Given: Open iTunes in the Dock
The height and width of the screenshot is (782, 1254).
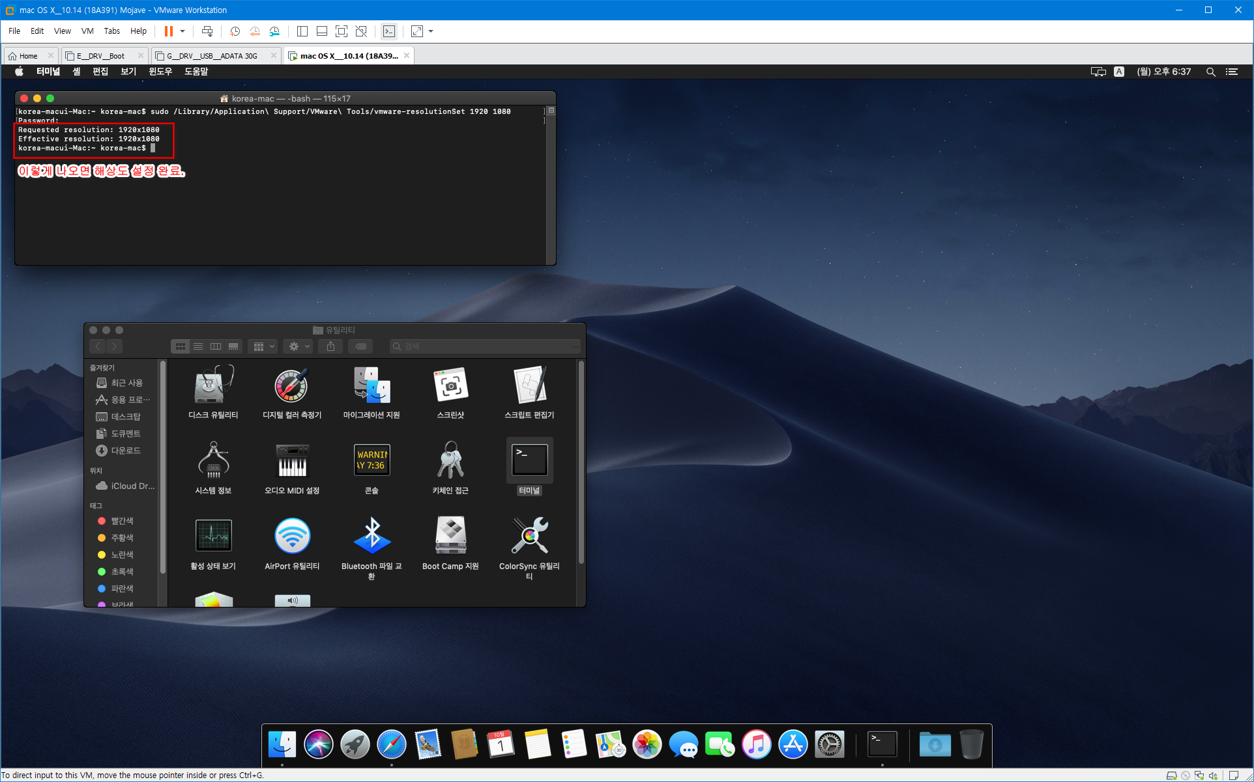Looking at the screenshot, I should click(757, 744).
